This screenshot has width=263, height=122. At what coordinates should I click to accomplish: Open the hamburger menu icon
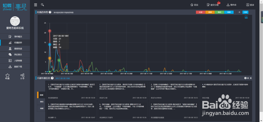[36, 5]
